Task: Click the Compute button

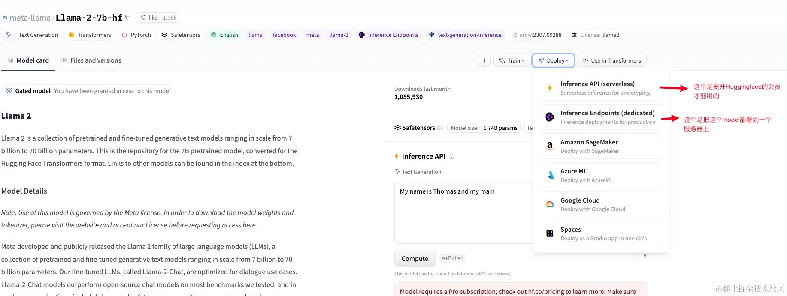Action: tap(415, 258)
